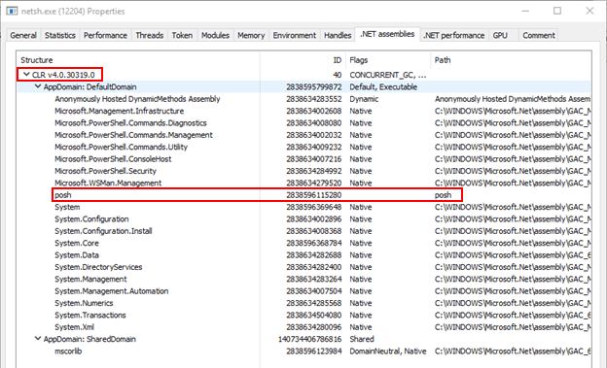Viewport: 607px width, 368px height.
Task: Open the Handles tab
Action: pyautogui.click(x=338, y=35)
